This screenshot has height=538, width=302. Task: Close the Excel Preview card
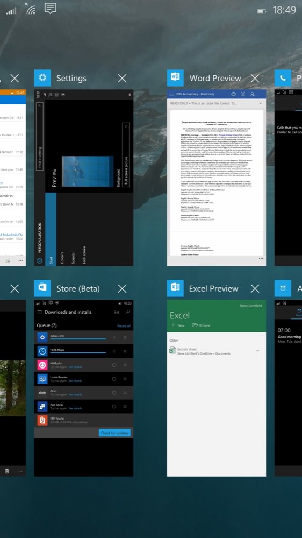coord(255,288)
